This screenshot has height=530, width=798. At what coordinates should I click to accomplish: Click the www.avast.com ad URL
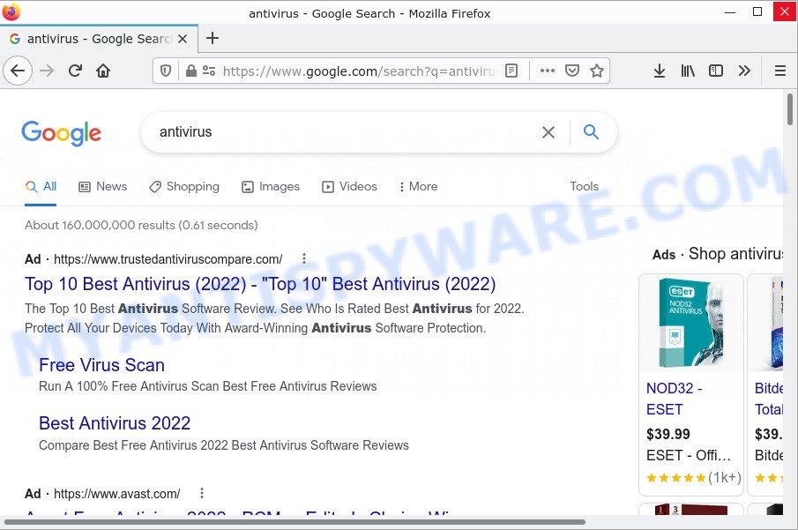(x=117, y=494)
